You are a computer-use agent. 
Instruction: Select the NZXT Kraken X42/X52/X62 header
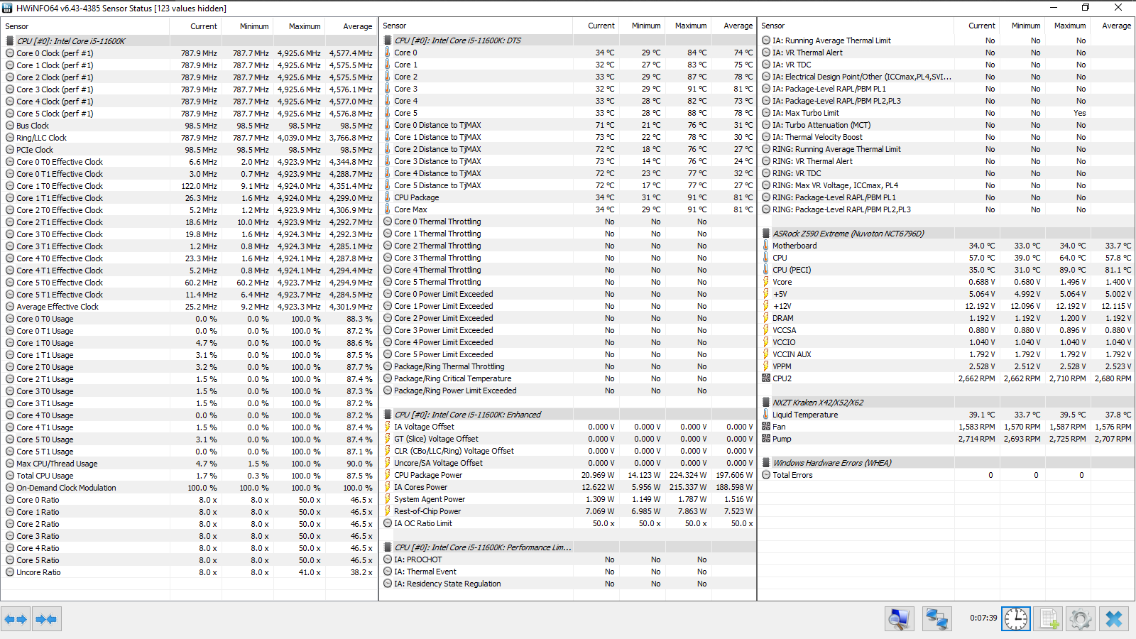947,403
